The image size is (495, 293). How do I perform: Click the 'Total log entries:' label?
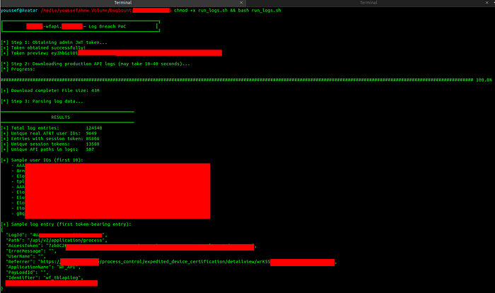click(x=35, y=128)
